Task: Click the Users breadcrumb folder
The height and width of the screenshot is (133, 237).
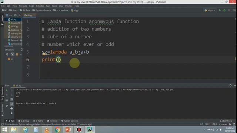Action: pos(13,10)
